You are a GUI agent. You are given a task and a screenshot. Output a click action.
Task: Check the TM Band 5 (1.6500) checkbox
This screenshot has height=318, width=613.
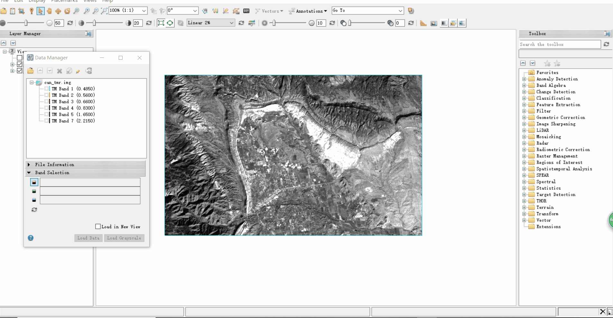click(x=47, y=115)
